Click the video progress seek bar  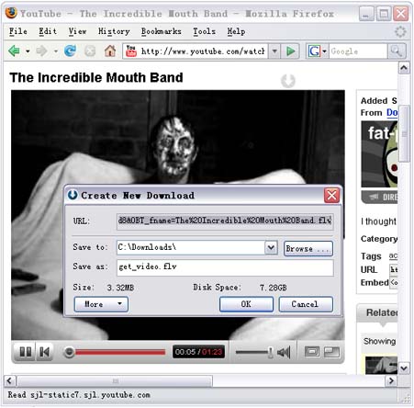[x=120, y=353]
